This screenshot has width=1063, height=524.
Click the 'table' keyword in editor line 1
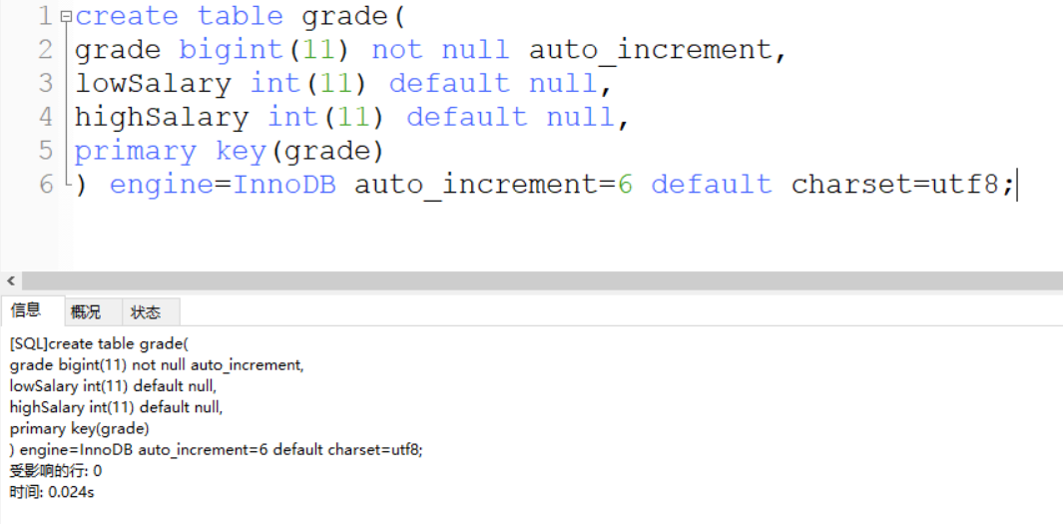[240, 16]
